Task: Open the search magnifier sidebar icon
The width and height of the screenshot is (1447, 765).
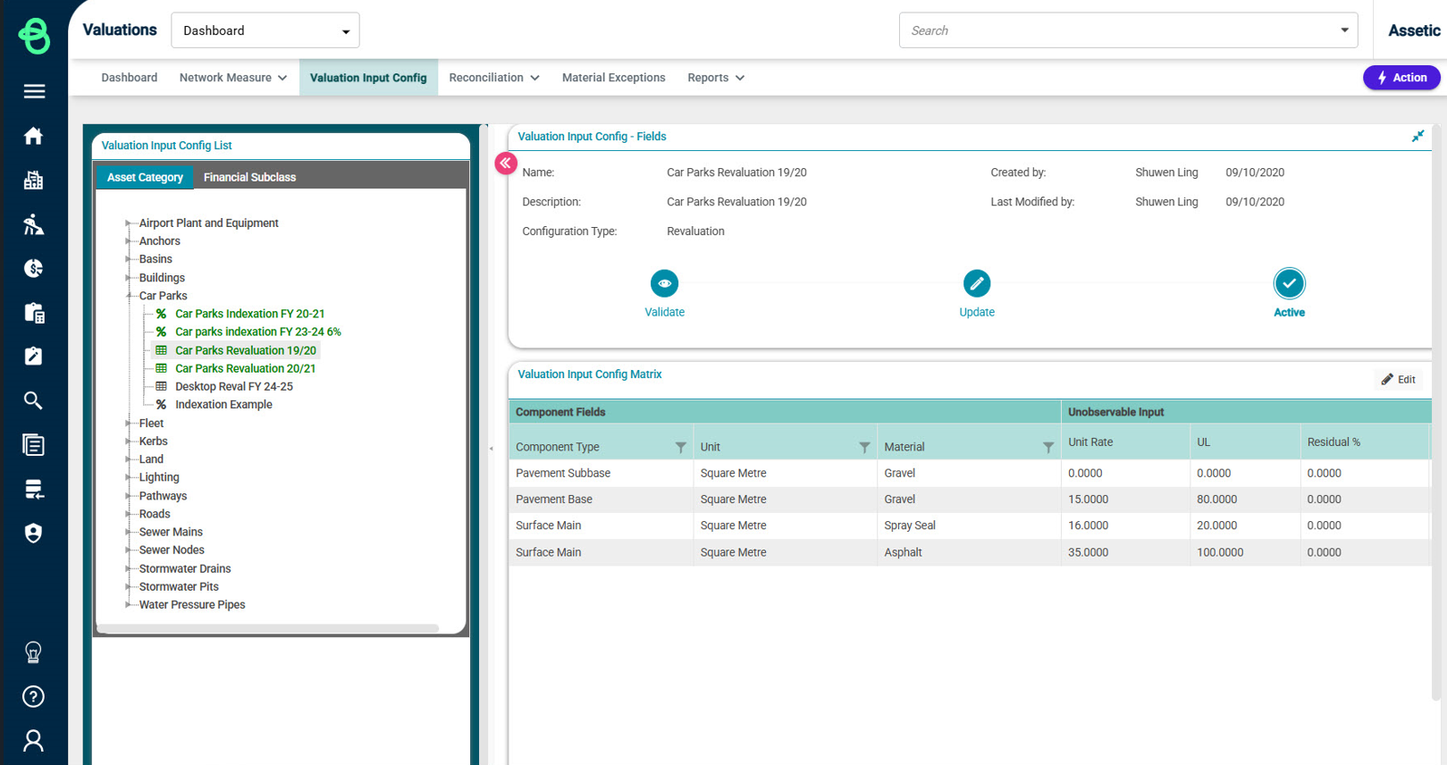Action: pos(33,400)
